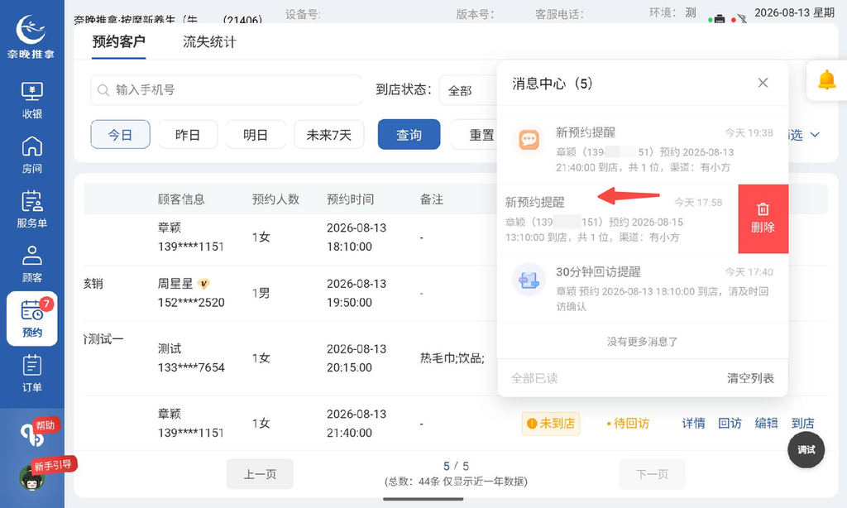Click the 热毛巾;饮品; remark cell
Image resolution: width=847 pixels, height=508 pixels.
click(x=452, y=357)
